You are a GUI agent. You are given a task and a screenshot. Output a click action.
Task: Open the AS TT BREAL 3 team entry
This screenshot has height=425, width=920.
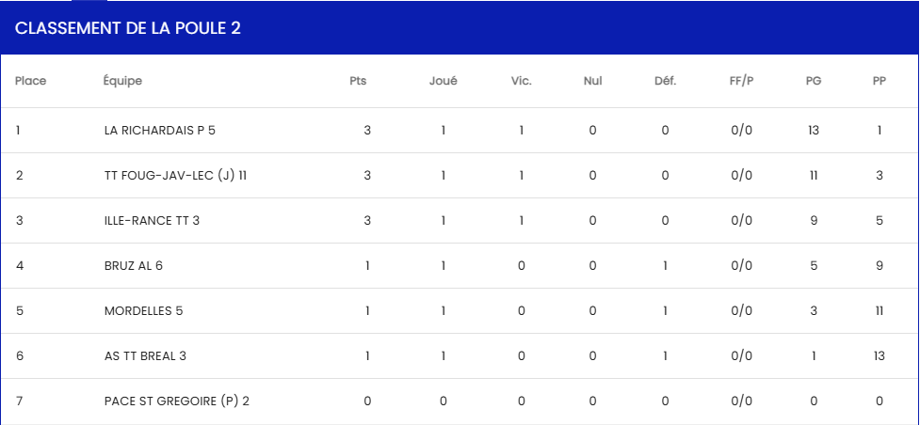(x=146, y=355)
